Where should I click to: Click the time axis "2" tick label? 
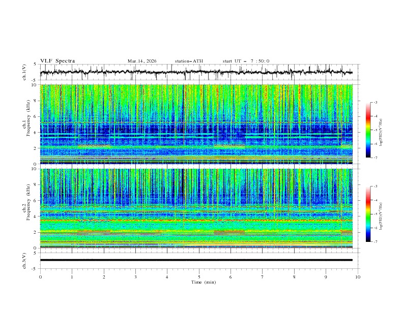pyautogui.click(x=104, y=277)
